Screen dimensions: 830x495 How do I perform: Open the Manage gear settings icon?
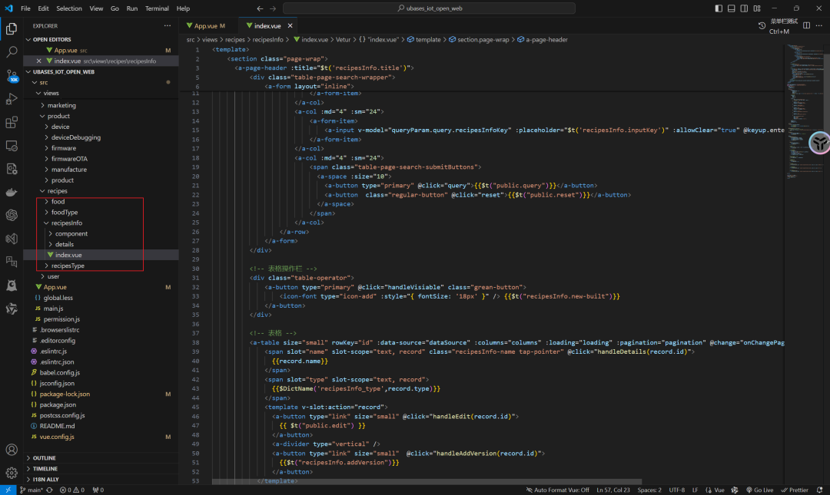click(x=12, y=473)
